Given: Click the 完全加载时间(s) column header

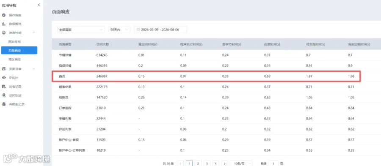Looking at the screenshot, I should (359, 44).
